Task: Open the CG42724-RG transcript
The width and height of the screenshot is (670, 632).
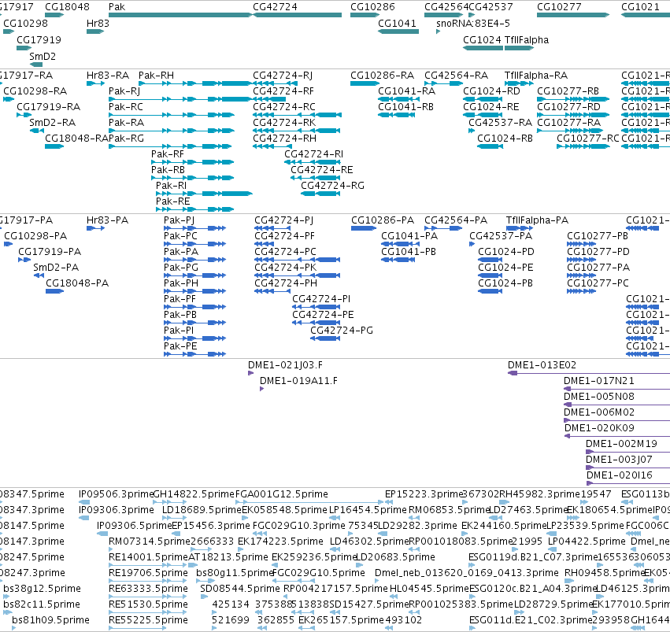Action: pos(320,194)
